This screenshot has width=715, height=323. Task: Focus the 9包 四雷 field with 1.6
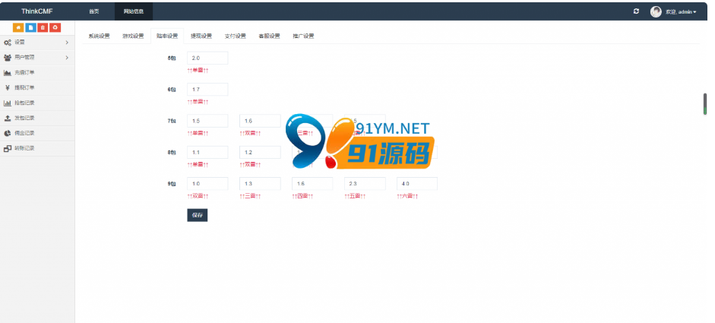pos(312,183)
